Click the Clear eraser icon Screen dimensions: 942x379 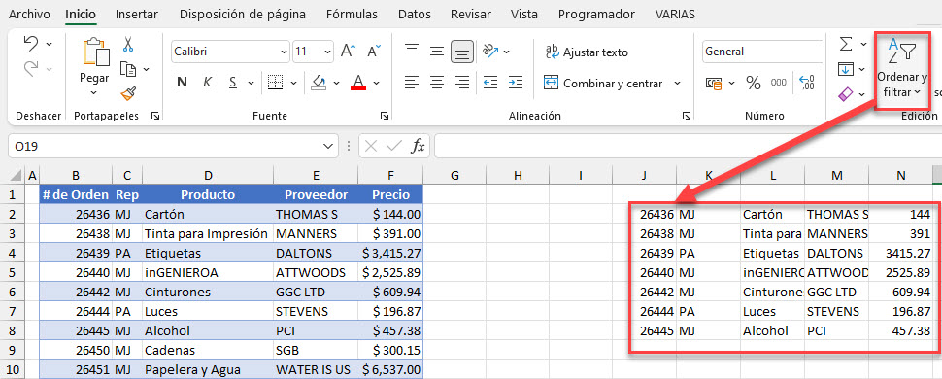pyautogui.click(x=845, y=94)
